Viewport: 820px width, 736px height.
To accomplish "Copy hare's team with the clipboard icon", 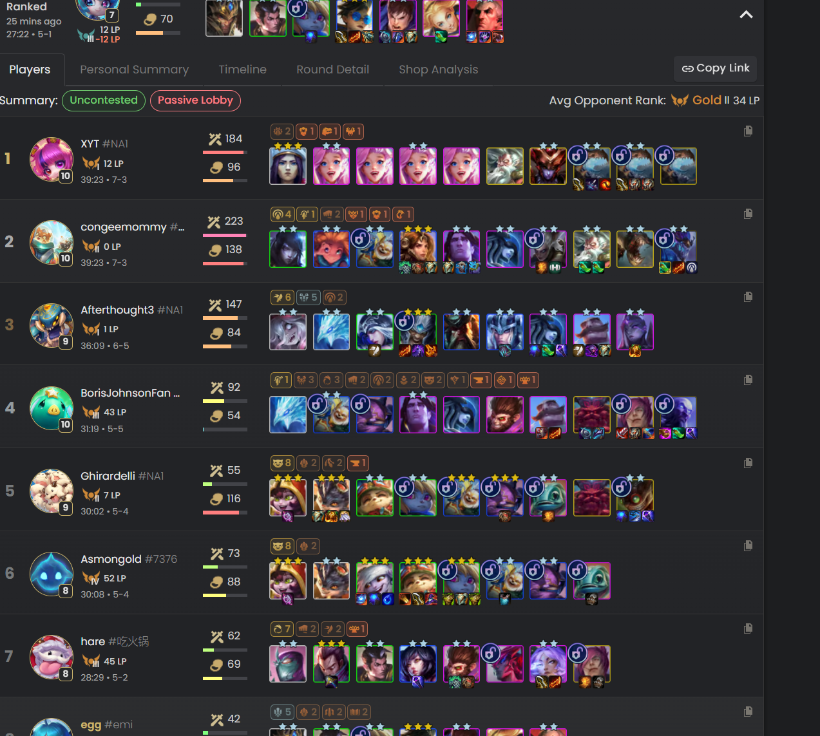I will pos(748,628).
